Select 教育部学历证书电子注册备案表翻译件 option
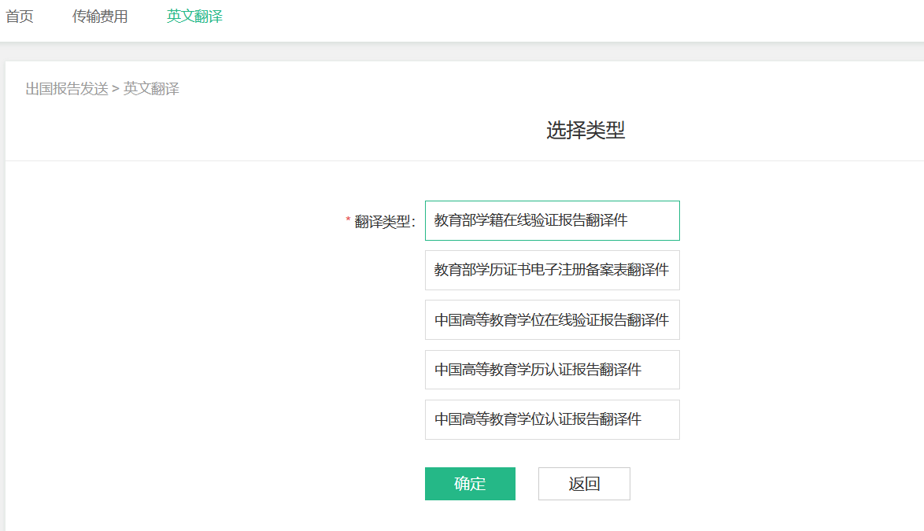This screenshot has width=924, height=531. click(553, 270)
